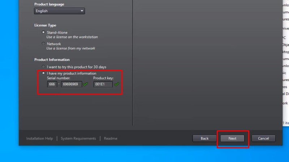
Task: Click the three-digit serial number prefix field
Action: 52,84
